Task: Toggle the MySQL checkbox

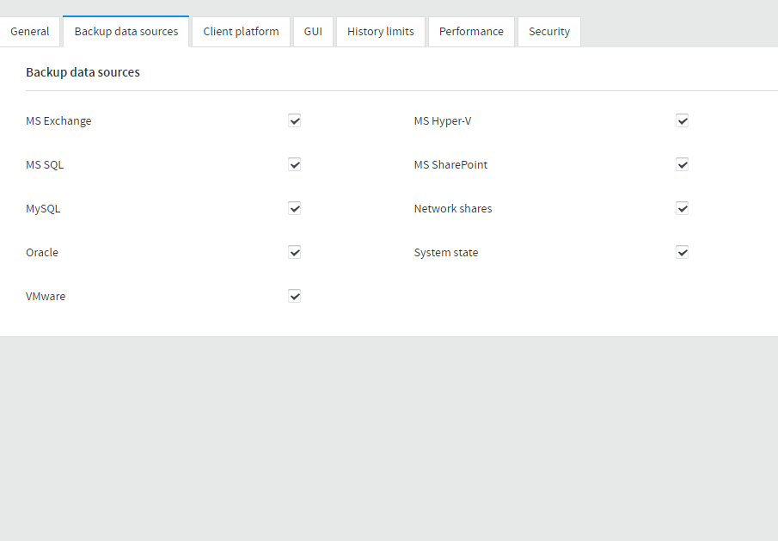Action: [x=295, y=209]
